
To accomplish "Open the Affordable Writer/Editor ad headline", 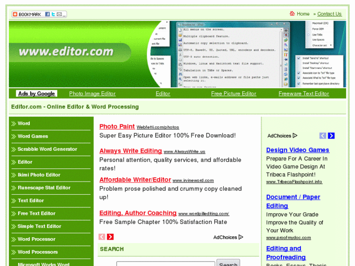I will click(135, 180).
